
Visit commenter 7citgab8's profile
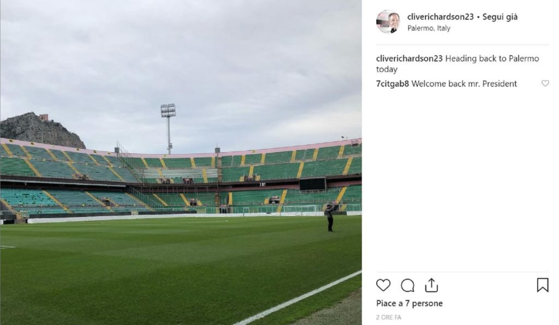[x=393, y=84]
